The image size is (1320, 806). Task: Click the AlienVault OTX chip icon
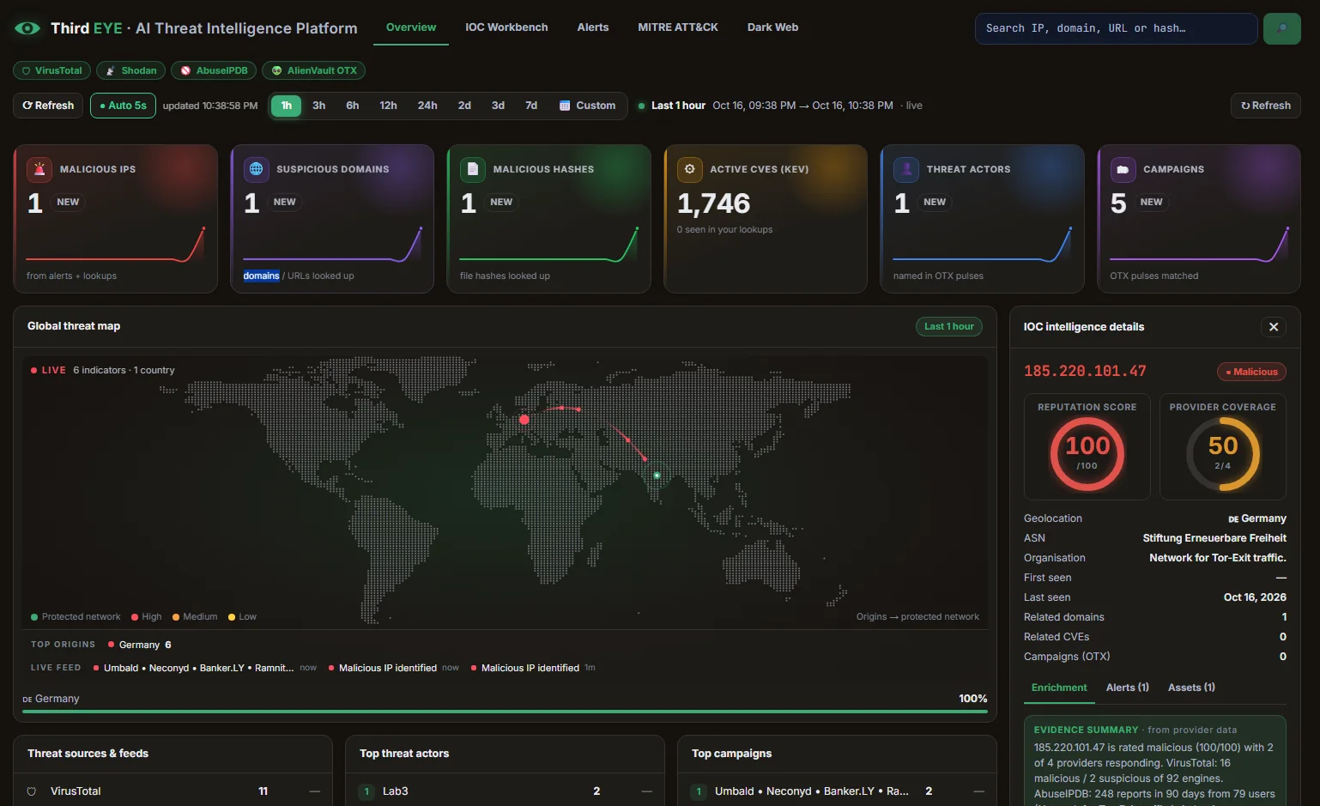pyautogui.click(x=276, y=70)
